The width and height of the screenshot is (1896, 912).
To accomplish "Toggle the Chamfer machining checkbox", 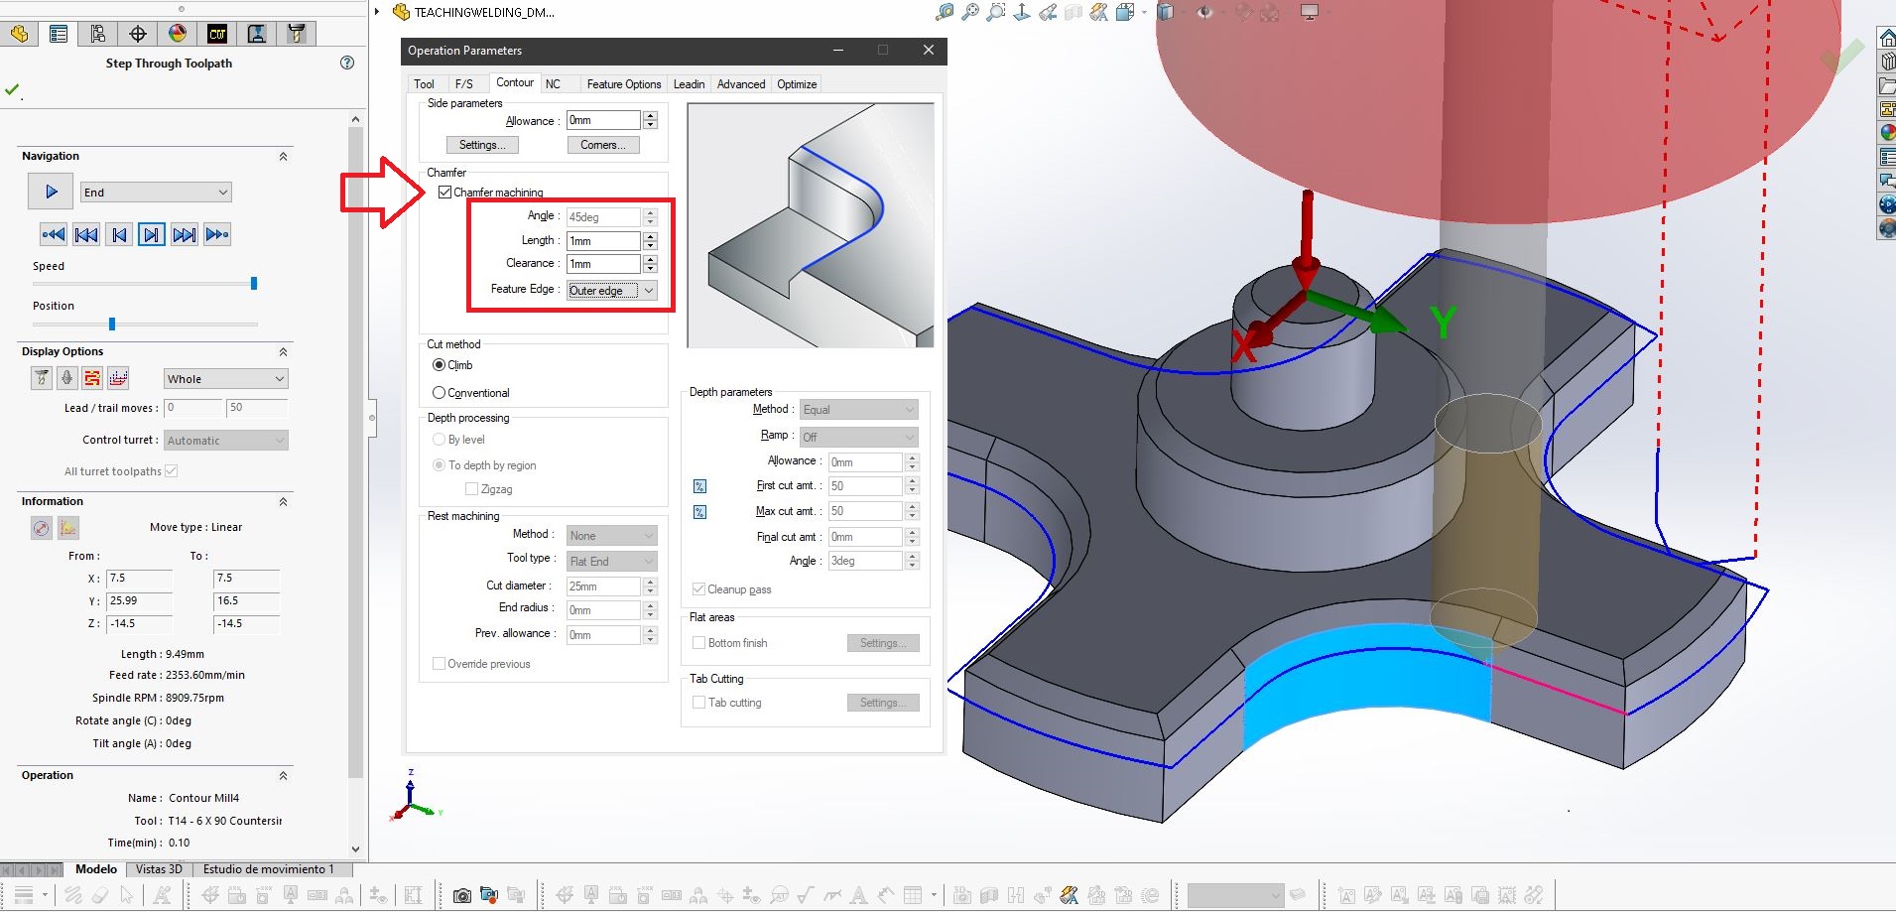I will tap(444, 193).
